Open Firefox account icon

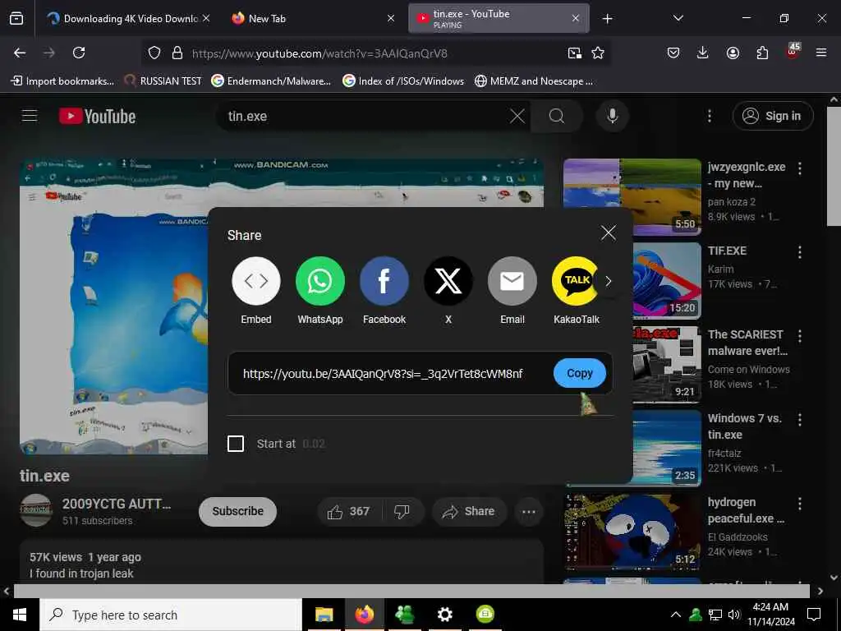(x=733, y=53)
